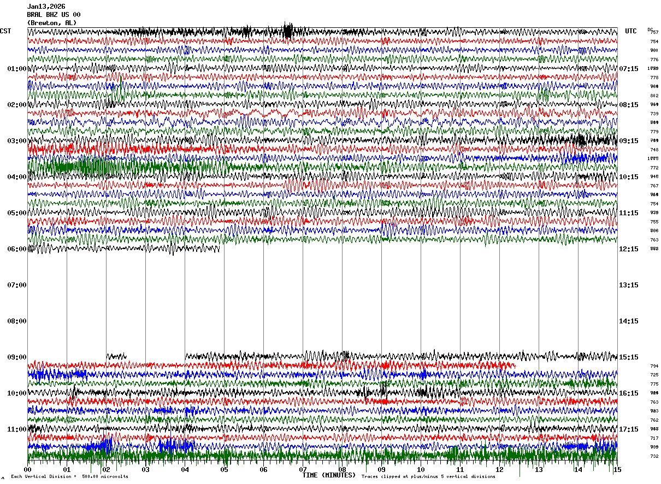Click the DC offset value 794
Image resolution: width=661 pixels, height=484 pixels.
[654, 366]
